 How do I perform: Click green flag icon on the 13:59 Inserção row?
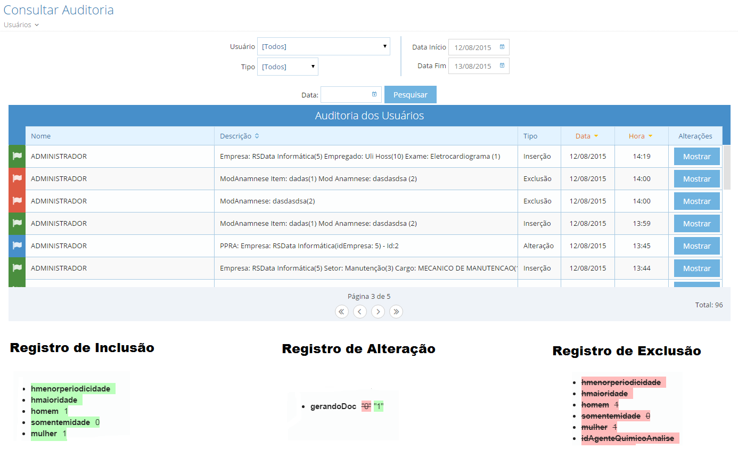pos(17,223)
